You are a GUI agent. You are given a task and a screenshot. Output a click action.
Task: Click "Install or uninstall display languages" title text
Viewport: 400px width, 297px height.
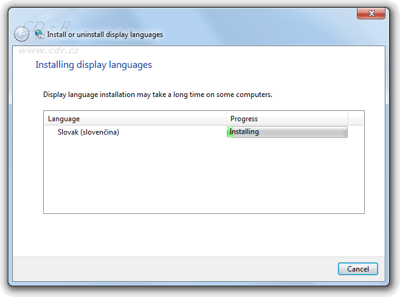(105, 35)
